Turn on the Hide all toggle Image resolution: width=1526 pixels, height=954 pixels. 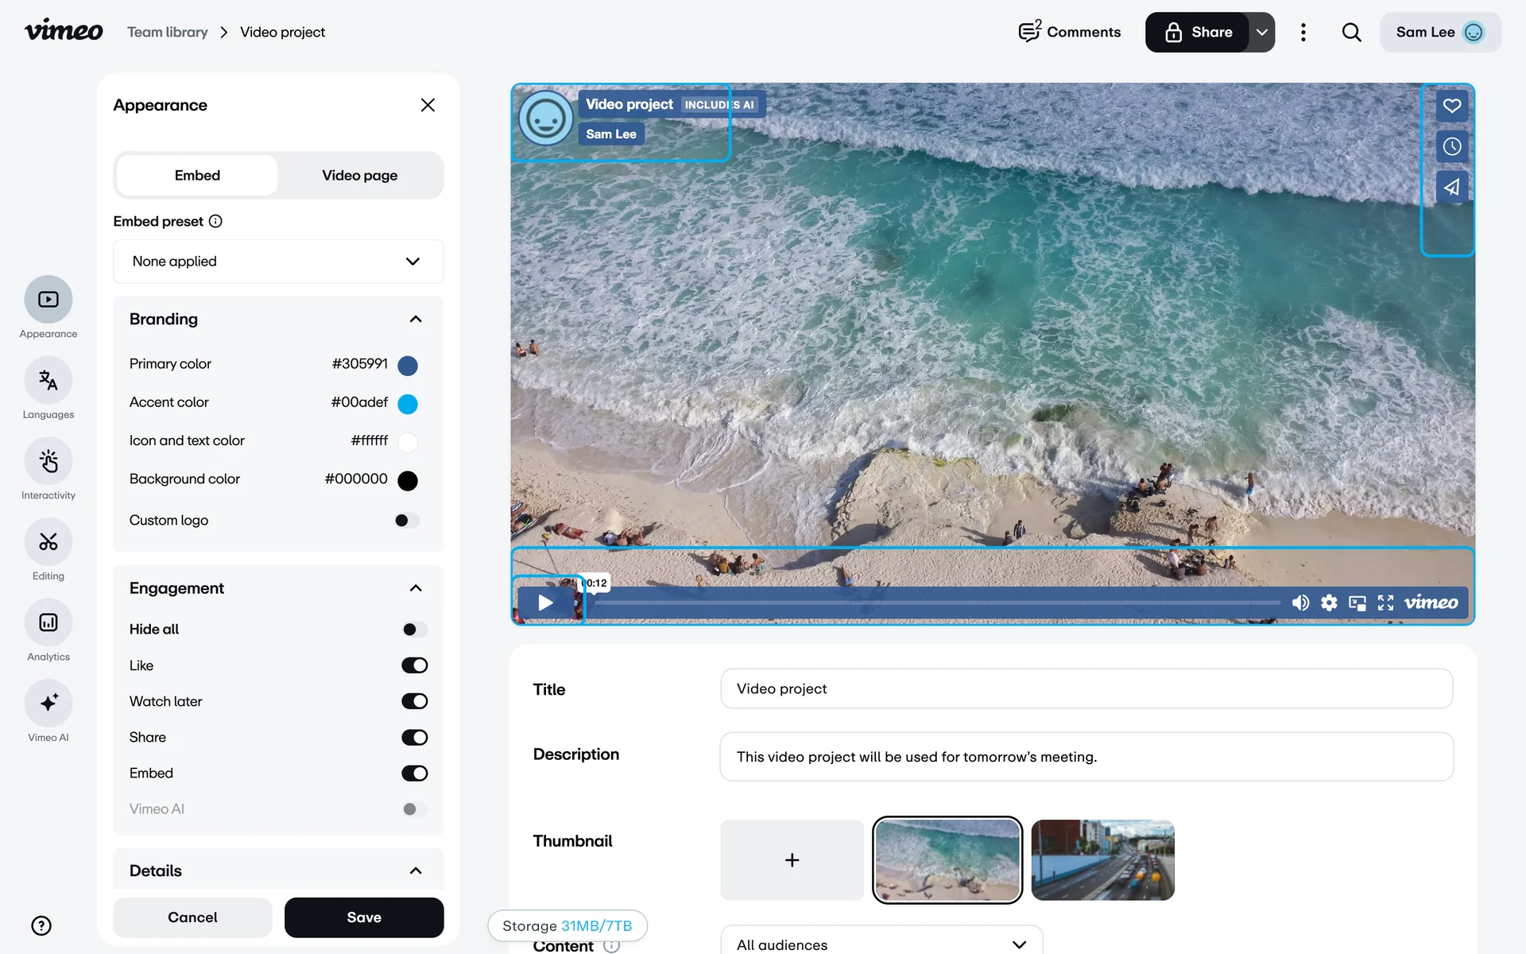coord(414,630)
